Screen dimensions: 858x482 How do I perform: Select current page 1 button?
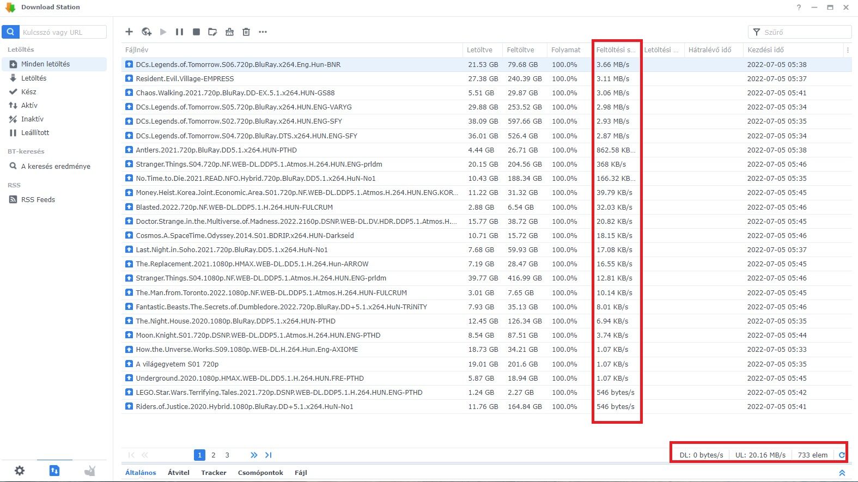199,455
